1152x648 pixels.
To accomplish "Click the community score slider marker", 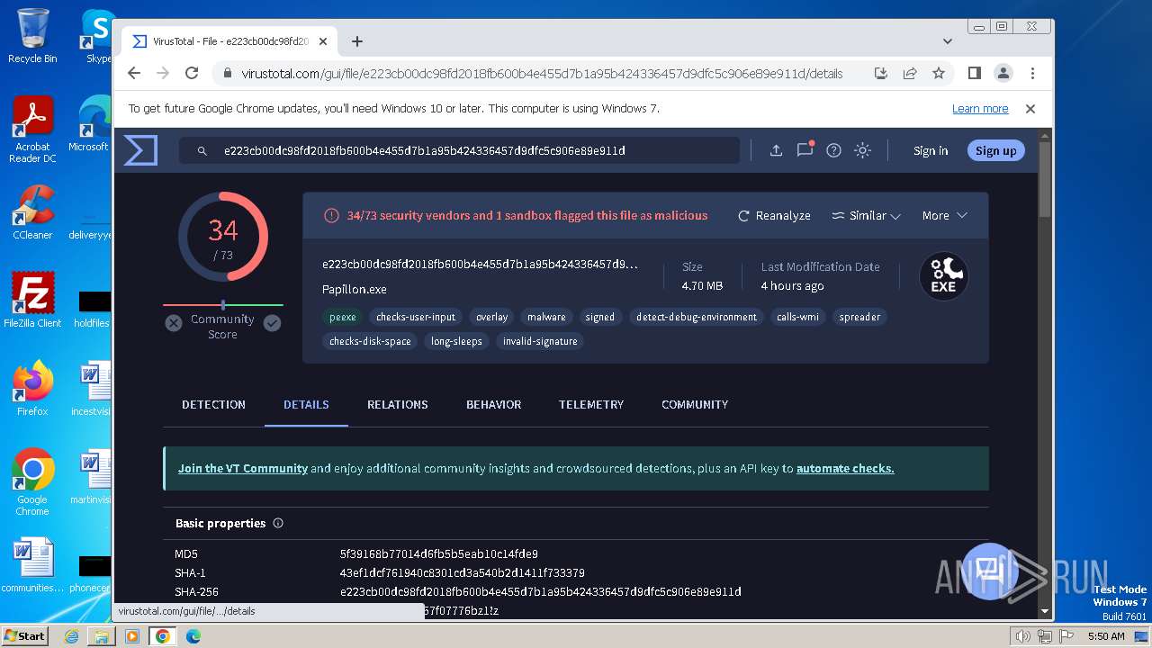I will 223,305.
